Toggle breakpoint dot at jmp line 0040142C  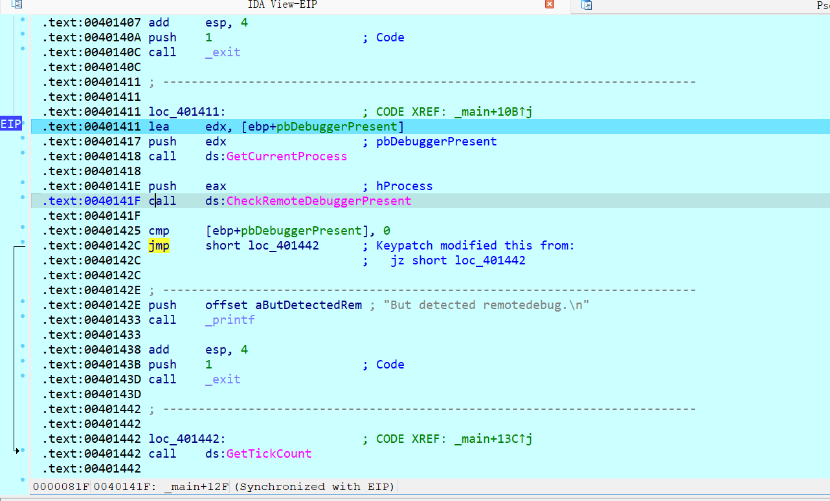(23, 242)
